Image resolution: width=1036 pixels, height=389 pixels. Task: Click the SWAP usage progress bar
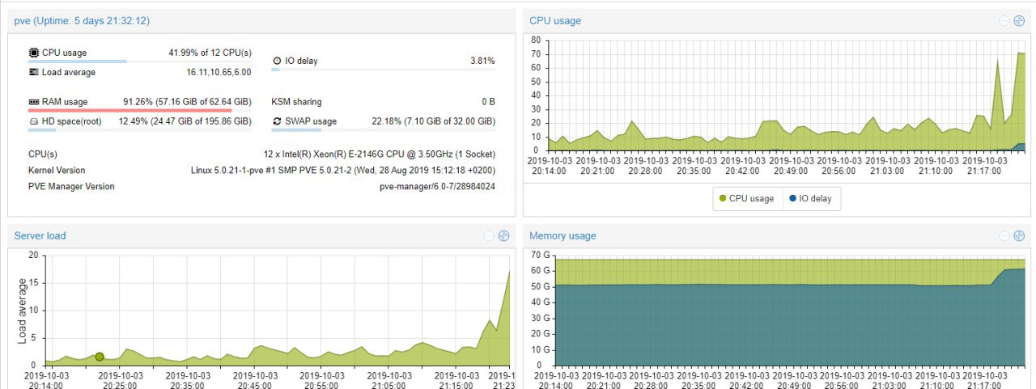[384, 129]
